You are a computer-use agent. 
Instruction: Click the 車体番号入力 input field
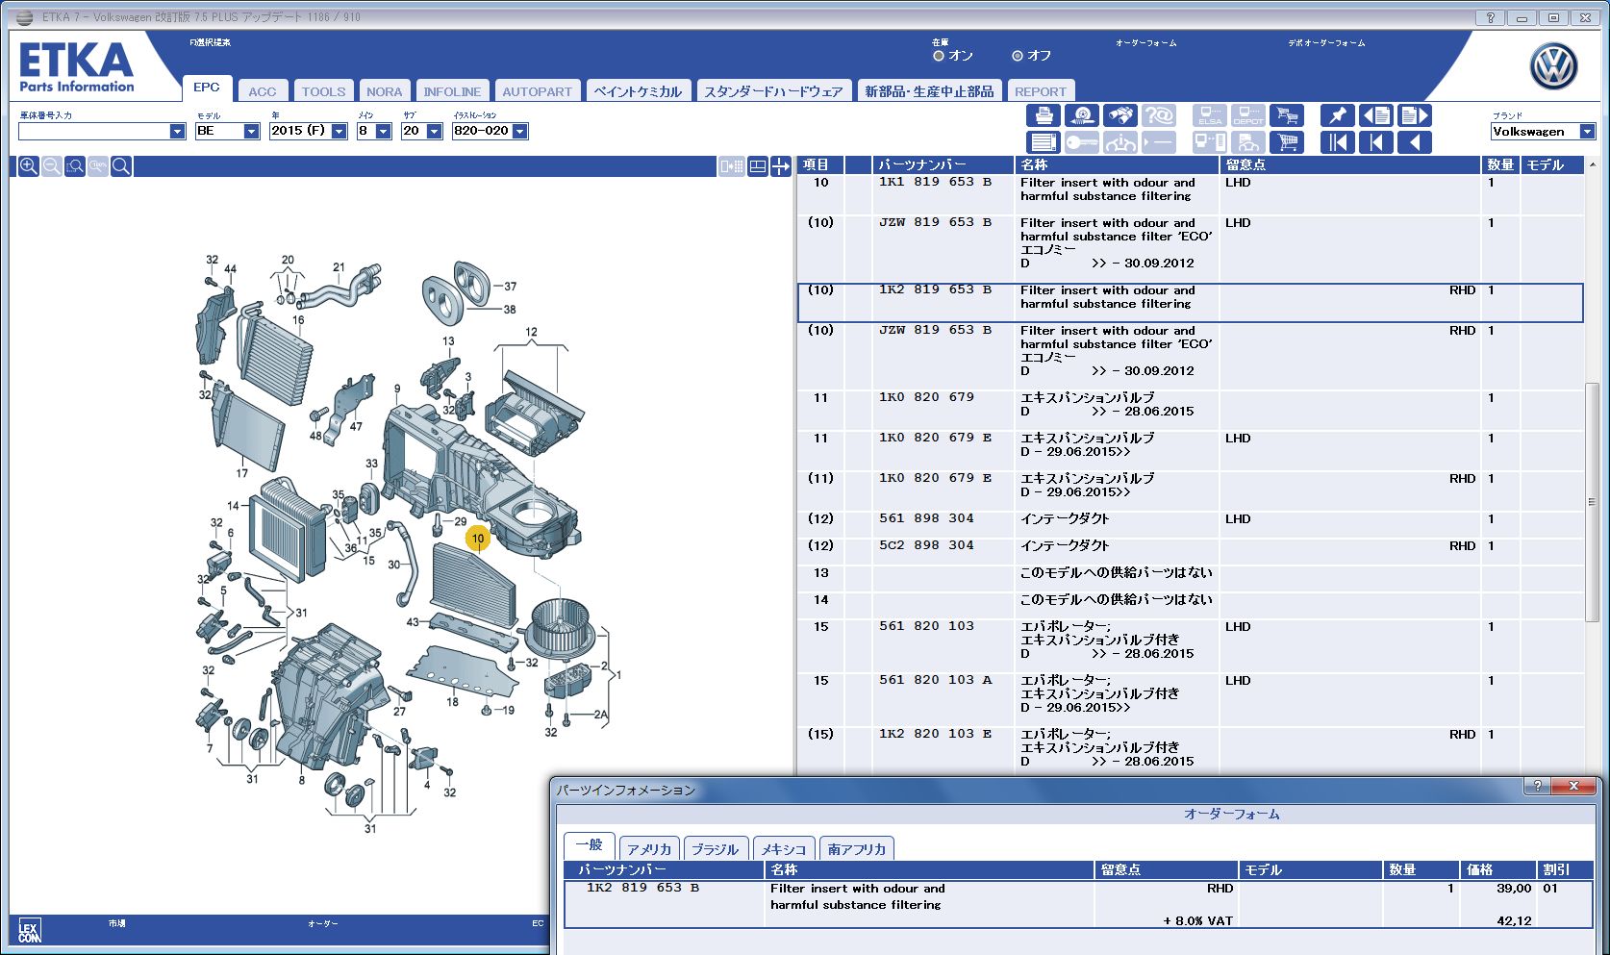(x=94, y=131)
